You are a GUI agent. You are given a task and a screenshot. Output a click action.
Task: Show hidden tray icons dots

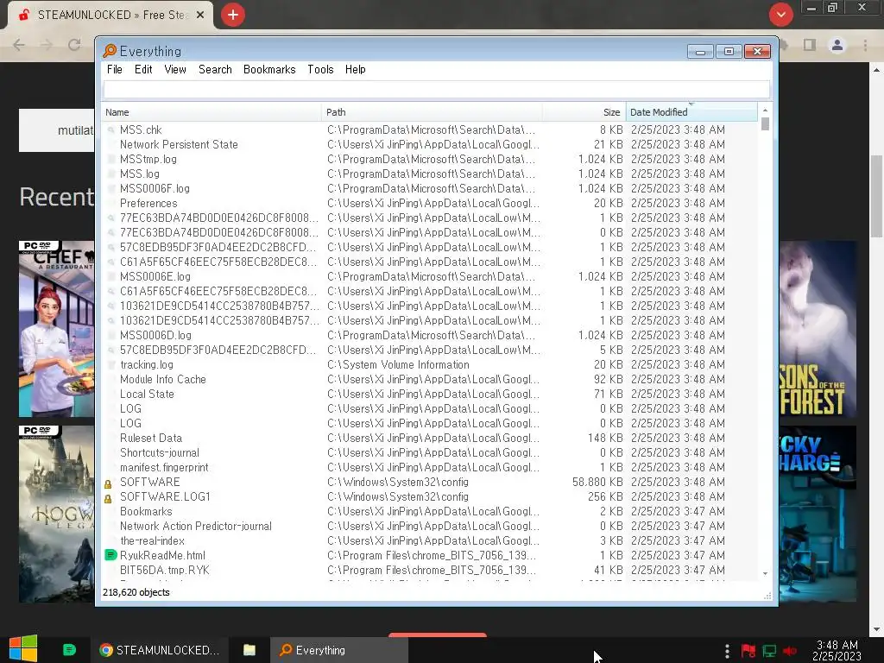tap(727, 650)
